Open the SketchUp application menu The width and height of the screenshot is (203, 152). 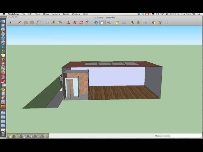click(13, 14)
